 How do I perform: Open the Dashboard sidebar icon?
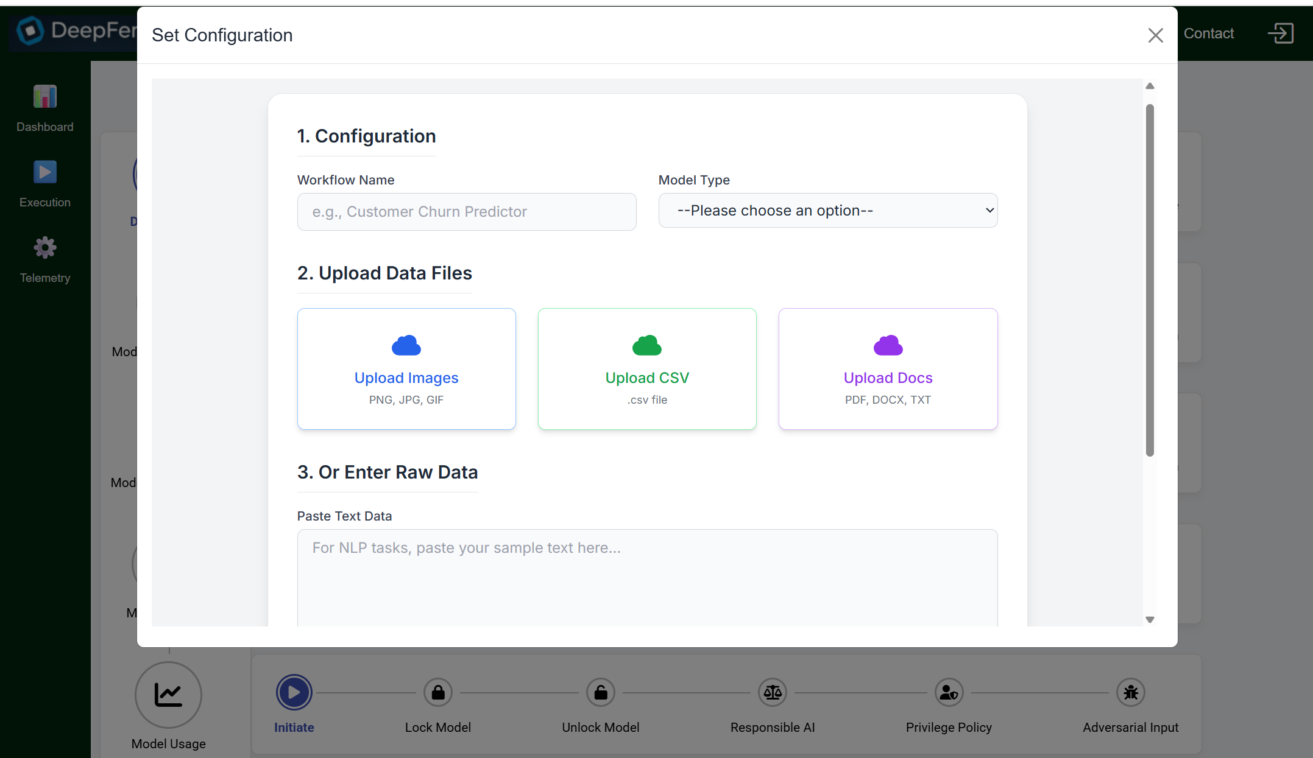tap(44, 97)
